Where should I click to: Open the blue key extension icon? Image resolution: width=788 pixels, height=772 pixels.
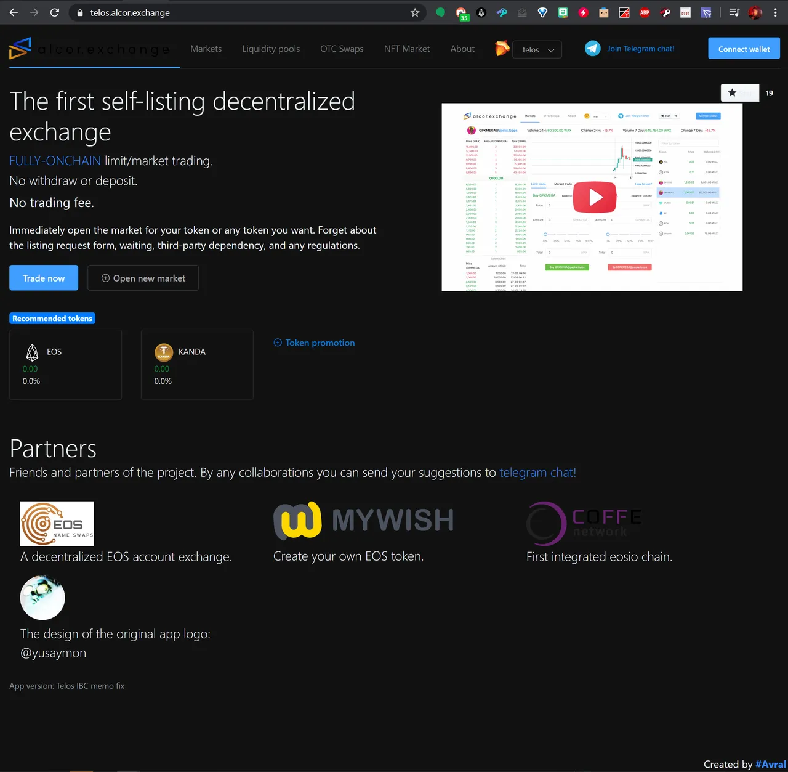coord(502,12)
